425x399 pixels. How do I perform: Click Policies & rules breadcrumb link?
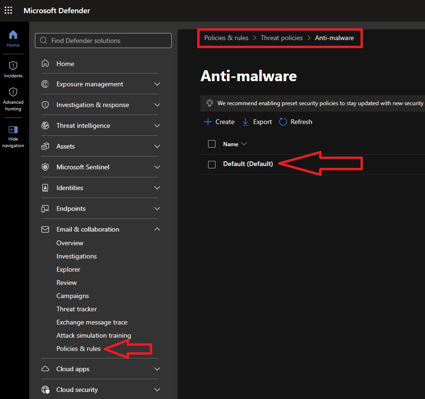click(x=226, y=38)
